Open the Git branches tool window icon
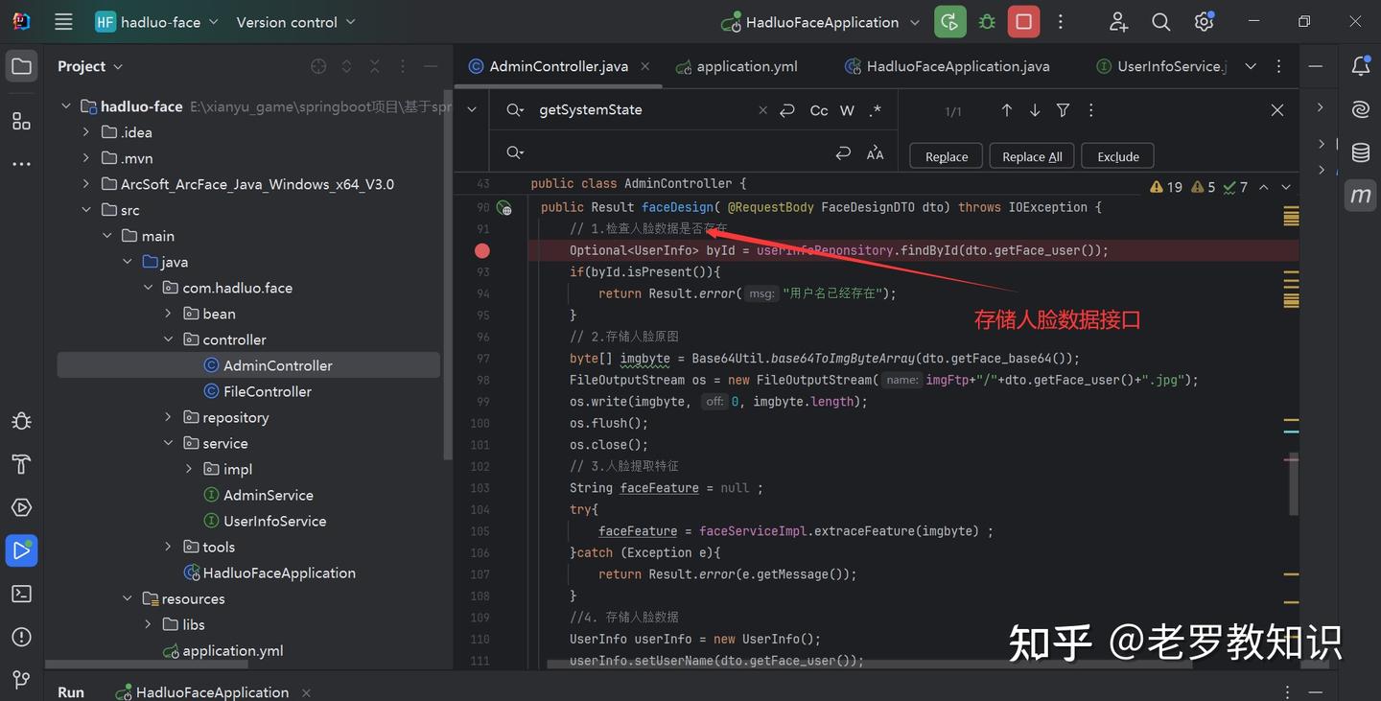 tap(21, 679)
